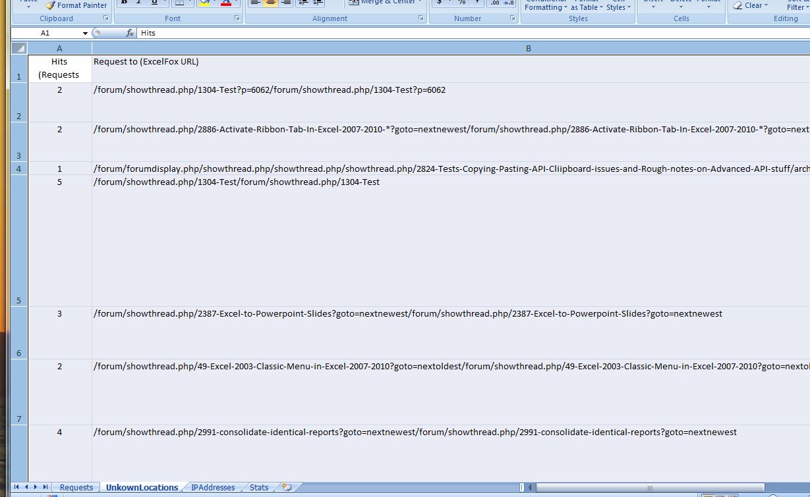Viewport: 810px width, 497px height.
Task: Click cell with Excel-2003-Classic-Menu URL
Action: 451,392
